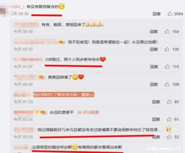Like the 永远的意难平 comment

point(169,119)
